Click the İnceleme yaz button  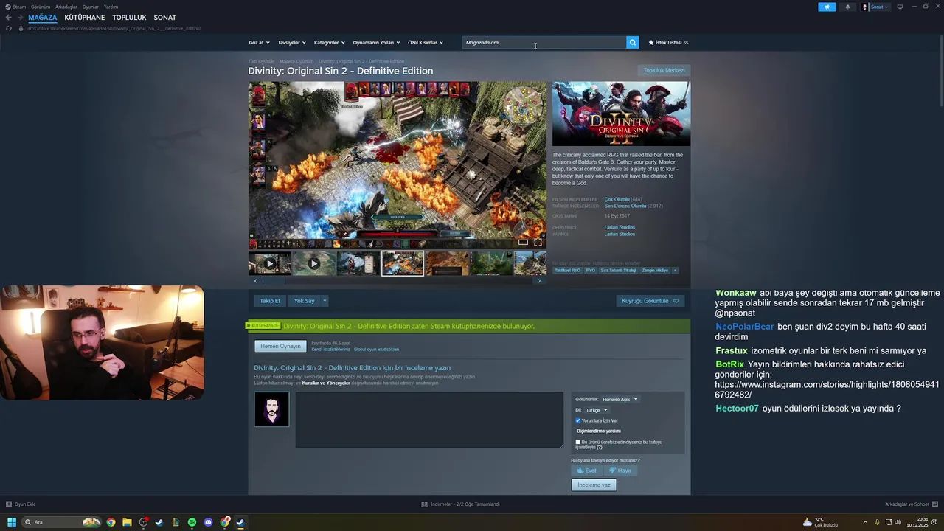pos(594,485)
